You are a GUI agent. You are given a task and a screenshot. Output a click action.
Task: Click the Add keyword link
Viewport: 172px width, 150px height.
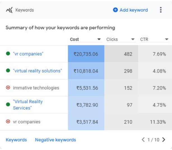(133, 10)
